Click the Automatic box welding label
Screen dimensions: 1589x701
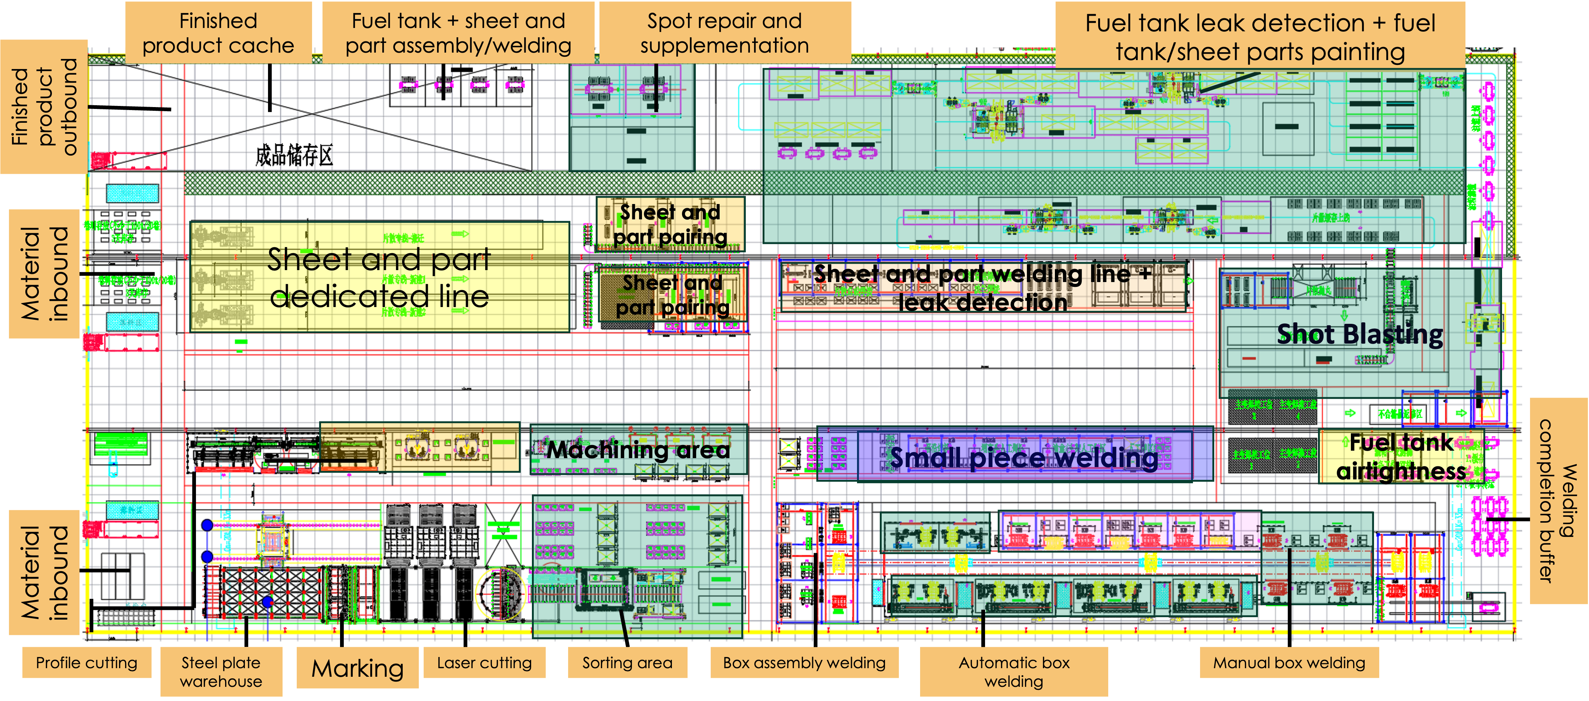tap(1013, 672)
